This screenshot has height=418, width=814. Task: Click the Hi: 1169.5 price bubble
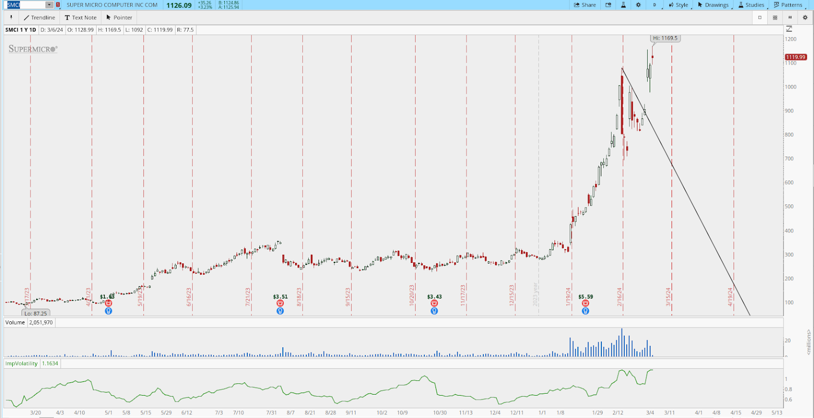665,38
